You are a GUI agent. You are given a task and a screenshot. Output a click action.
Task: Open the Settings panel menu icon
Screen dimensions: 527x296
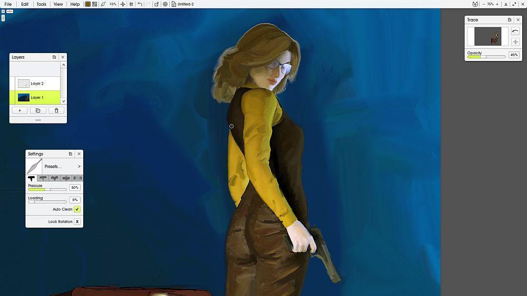pos(70,154)
